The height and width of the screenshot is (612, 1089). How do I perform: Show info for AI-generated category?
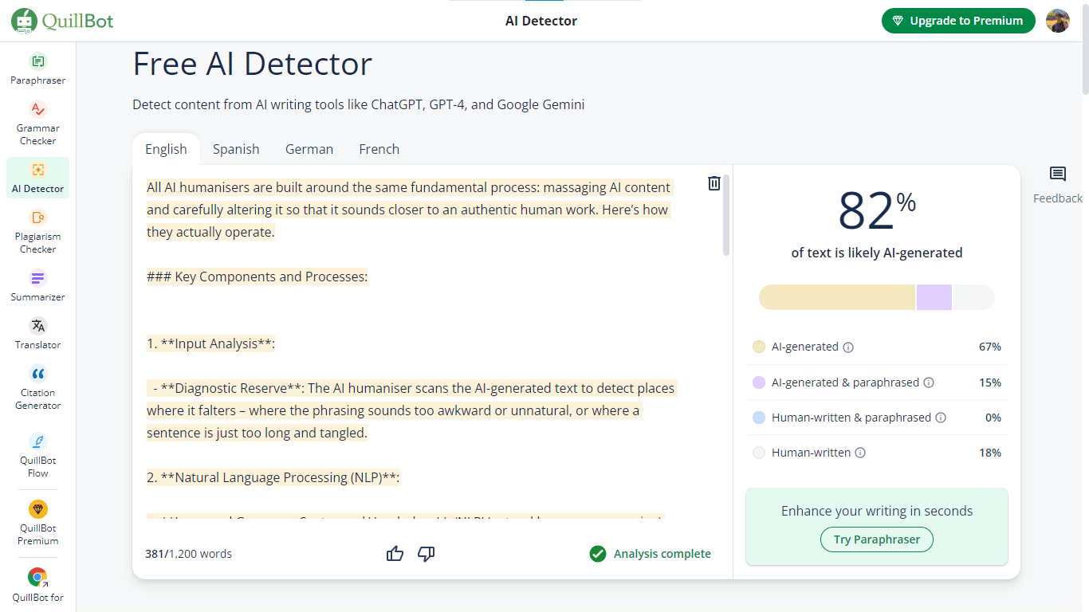point(848,347)
